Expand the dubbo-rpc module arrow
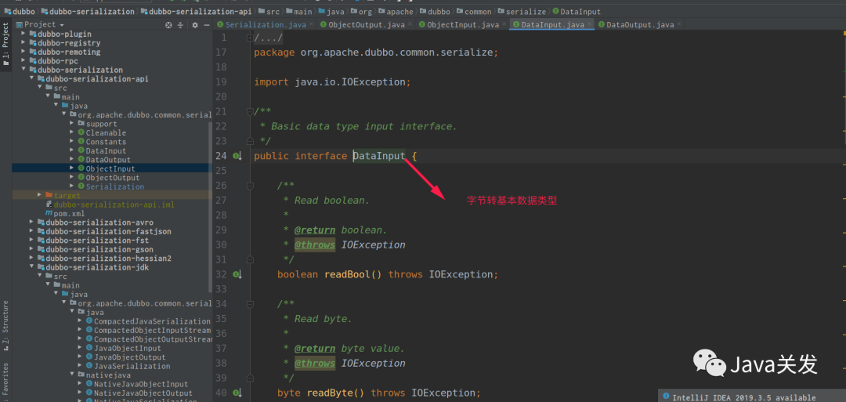This screenshot has height=402, width=846. [23, 61]
